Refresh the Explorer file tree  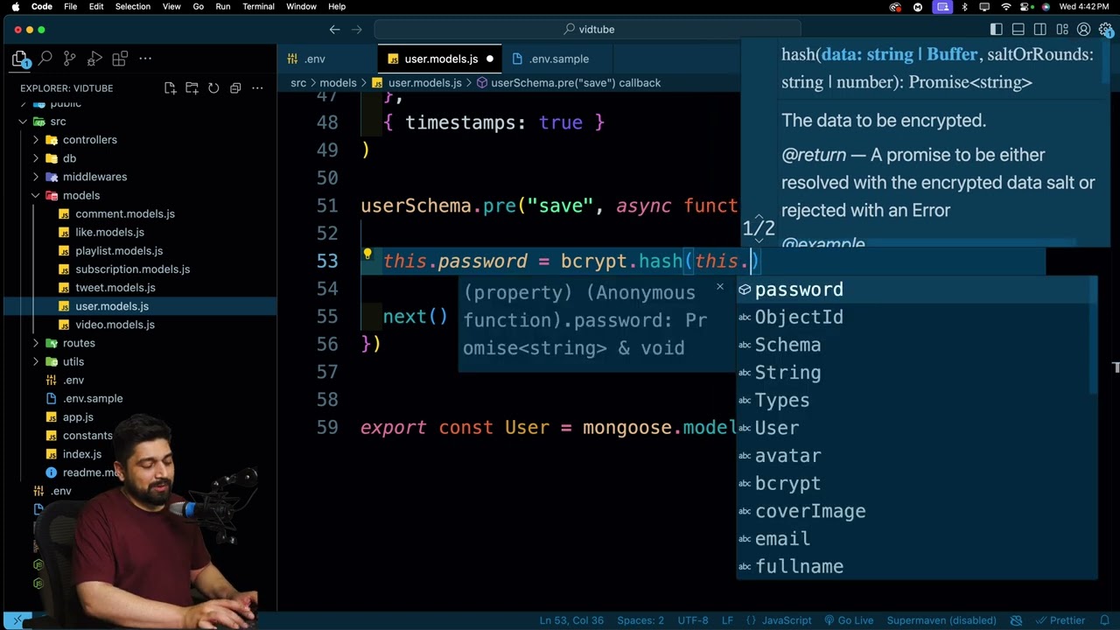point(213,88)
